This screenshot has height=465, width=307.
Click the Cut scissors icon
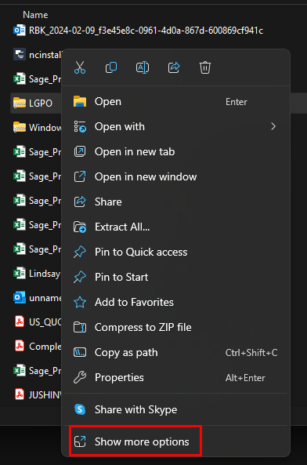[x=80, y=67]
